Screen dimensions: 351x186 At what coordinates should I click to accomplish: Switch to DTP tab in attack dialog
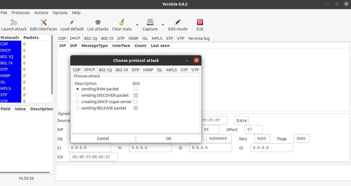coord(135,70)
